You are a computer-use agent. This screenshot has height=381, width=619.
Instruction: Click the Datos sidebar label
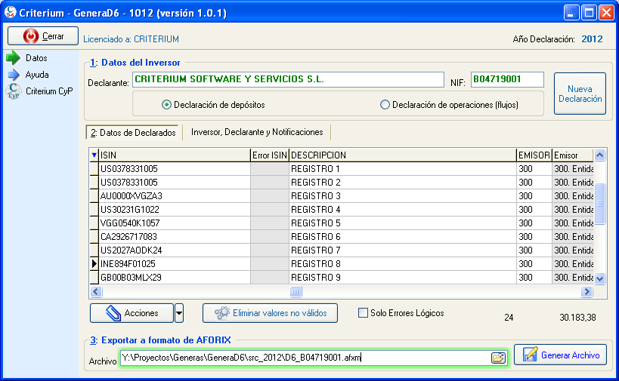[x=36, y=58]
